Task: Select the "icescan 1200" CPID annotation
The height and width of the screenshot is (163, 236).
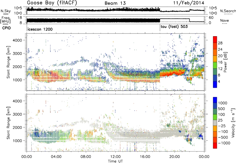Action: 40,29
